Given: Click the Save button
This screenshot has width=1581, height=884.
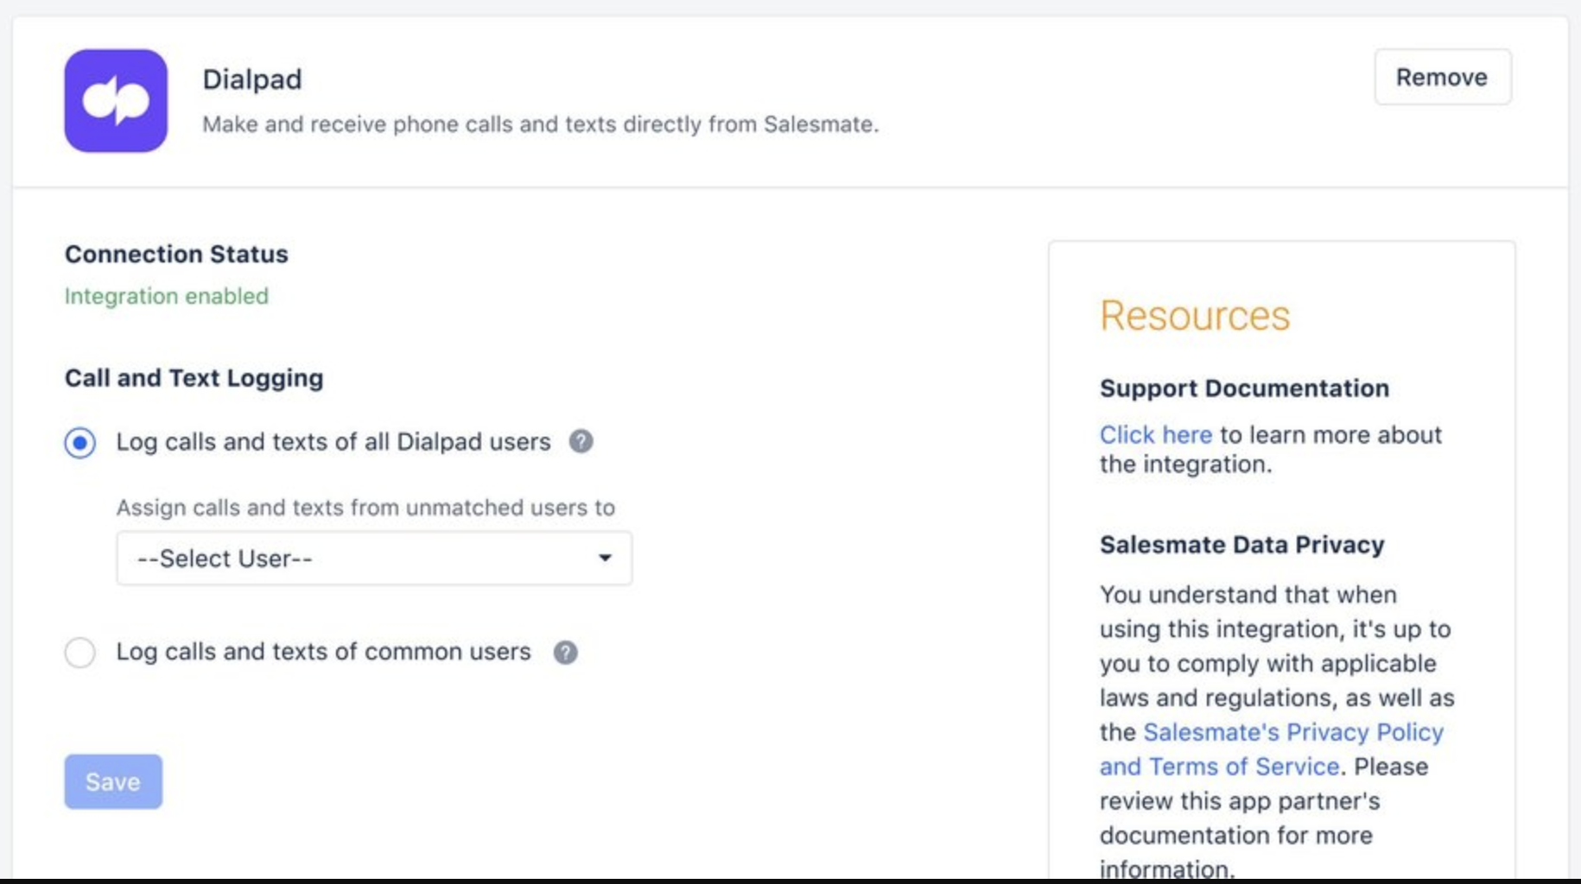Looking at the screenshot, I should [x=113, y=781].
